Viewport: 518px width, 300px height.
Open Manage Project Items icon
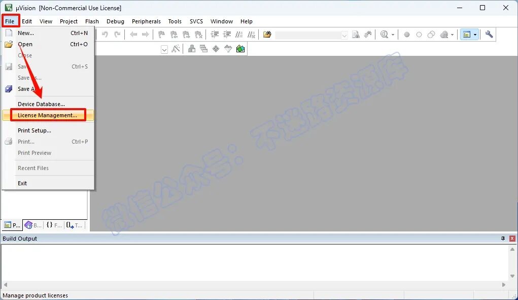(192, 49)
